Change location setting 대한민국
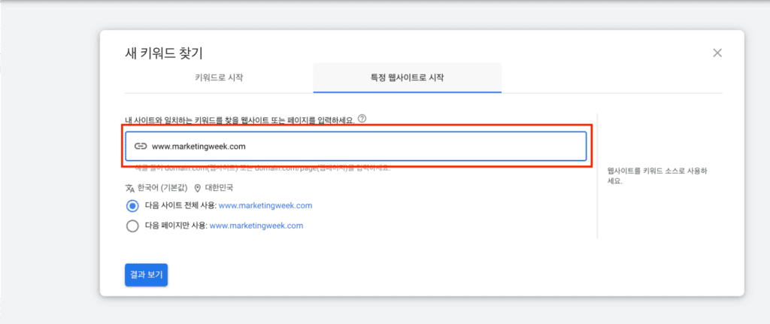Screen dimensions: 770x324 [x=219, y=189]
